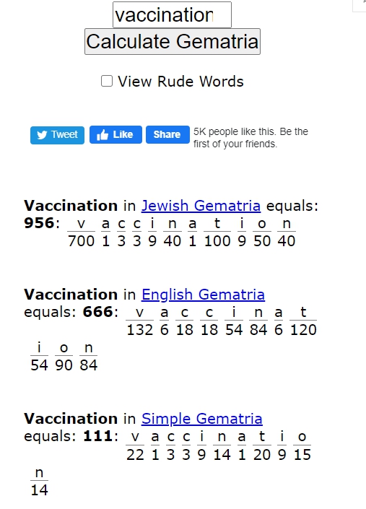Open the Jewish Gematria link

[x=201, y=206]
